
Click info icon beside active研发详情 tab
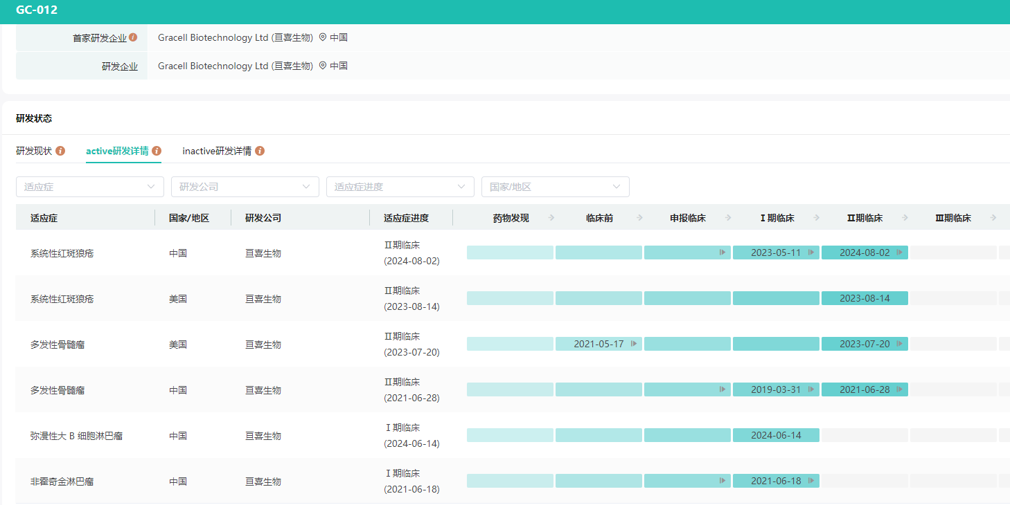[x=157, y=151]
